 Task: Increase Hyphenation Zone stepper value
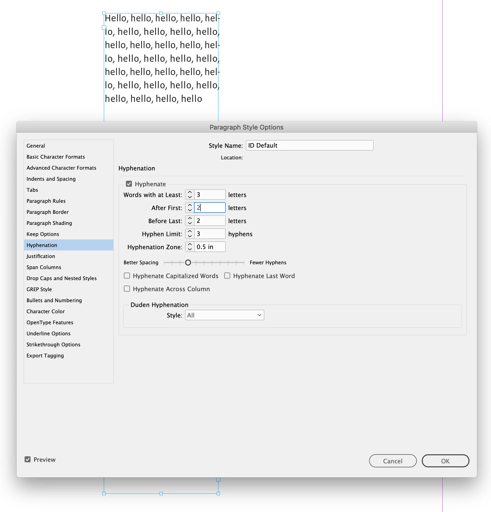point(190,244)
